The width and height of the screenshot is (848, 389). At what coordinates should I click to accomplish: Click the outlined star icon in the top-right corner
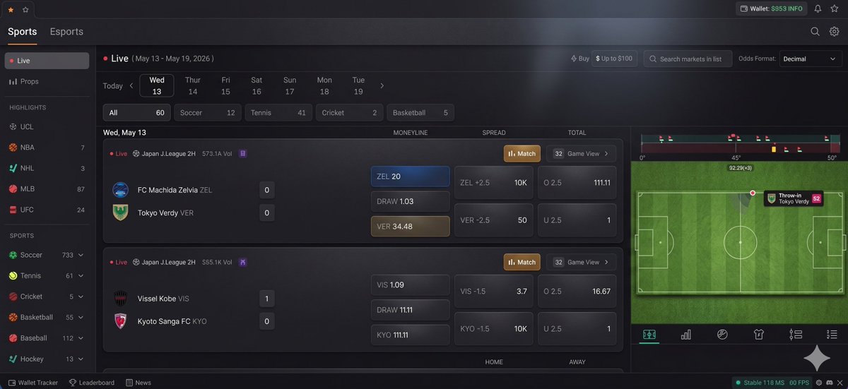[x=835, y=9]
